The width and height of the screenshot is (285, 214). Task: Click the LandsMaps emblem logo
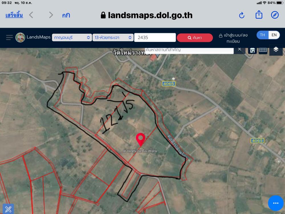pyautogui.click(x=20, y=37)
